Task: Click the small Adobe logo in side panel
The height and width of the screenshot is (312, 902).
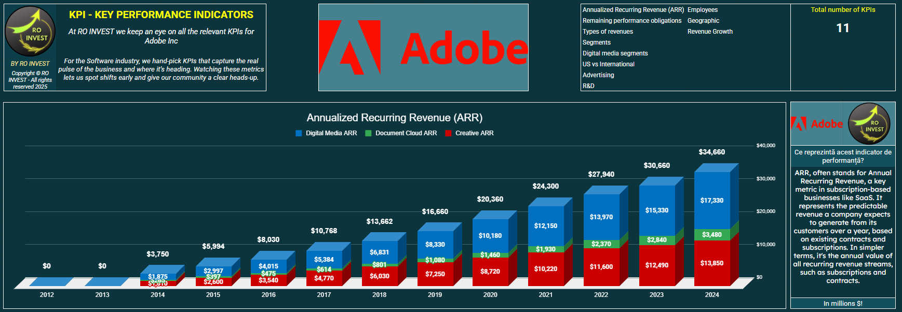Action: [817, 124]
